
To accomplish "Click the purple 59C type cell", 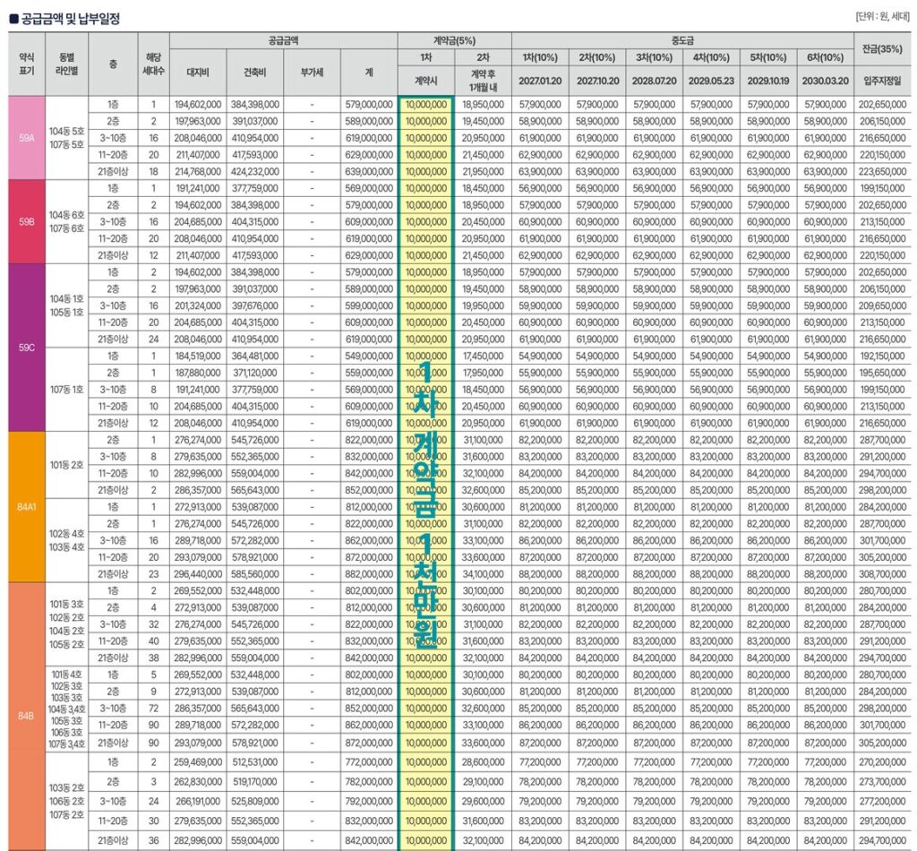I will (26, 348).
